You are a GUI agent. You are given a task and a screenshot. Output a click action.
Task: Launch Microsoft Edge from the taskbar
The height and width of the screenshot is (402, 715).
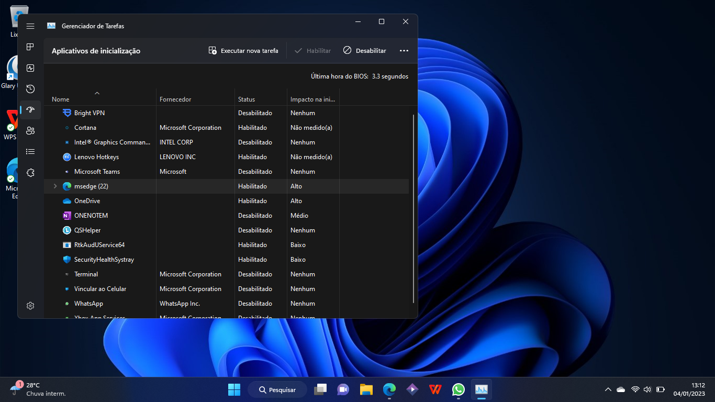point(389,389)
